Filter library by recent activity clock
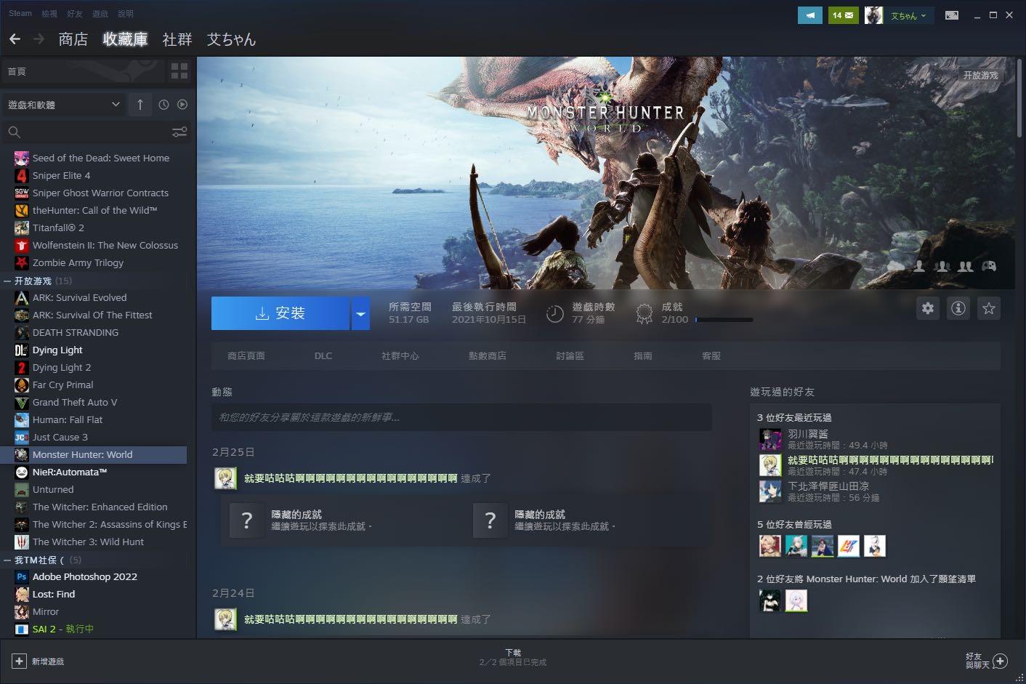 coord(163,105)
